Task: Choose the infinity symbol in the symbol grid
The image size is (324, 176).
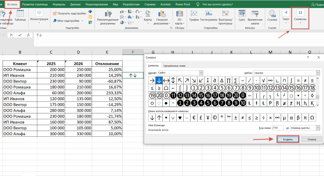Action: (x=270, y=80)
